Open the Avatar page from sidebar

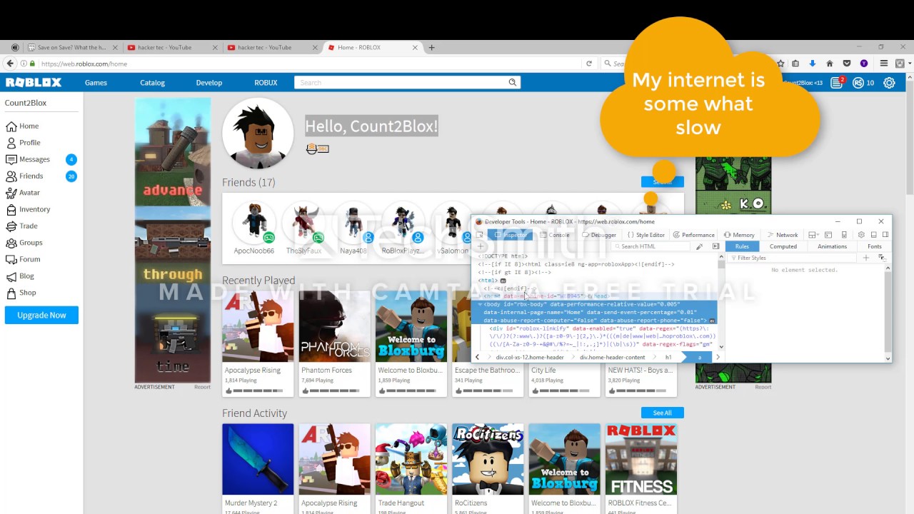[23, 193]
